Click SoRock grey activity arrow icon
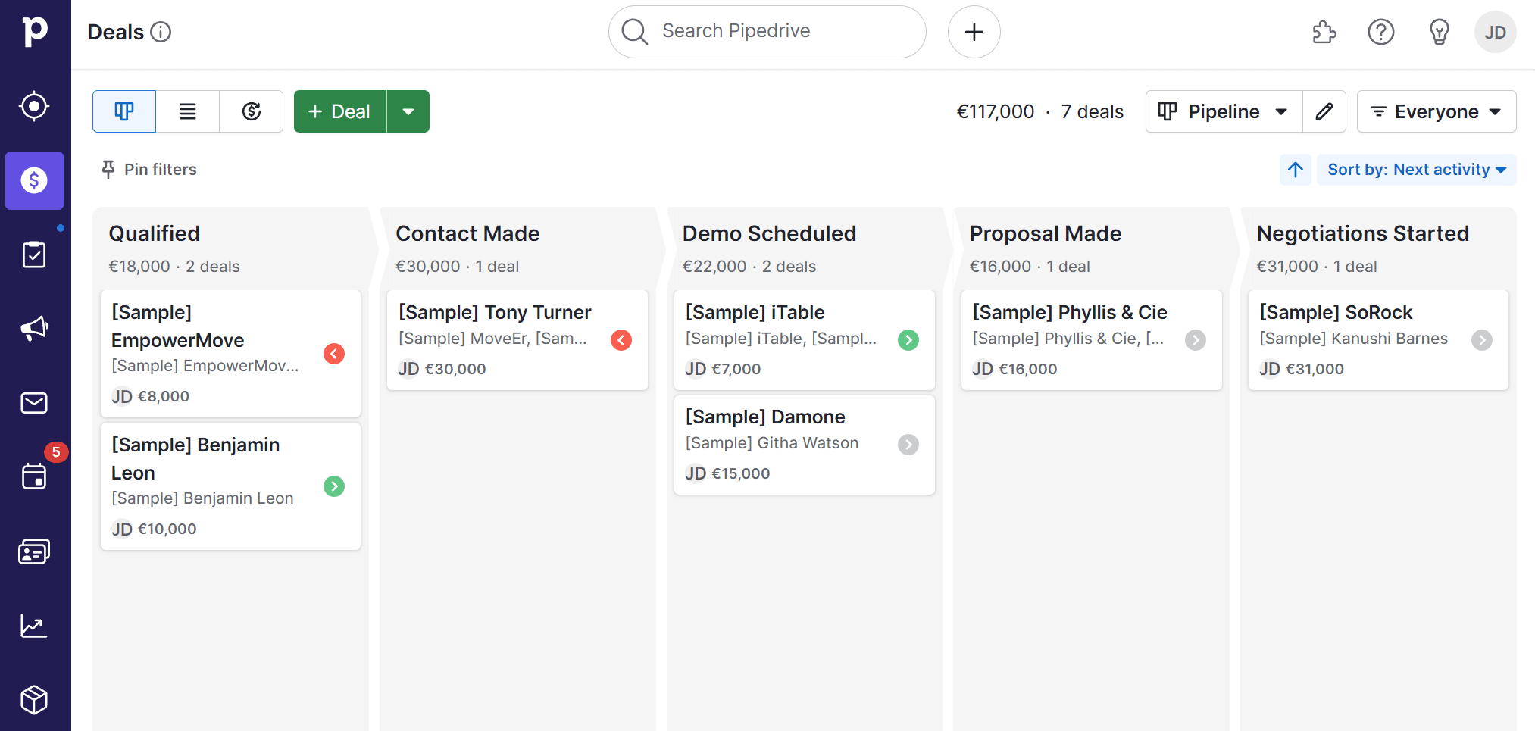Viewport: 1535px width, 731px height. [1482, 340]
